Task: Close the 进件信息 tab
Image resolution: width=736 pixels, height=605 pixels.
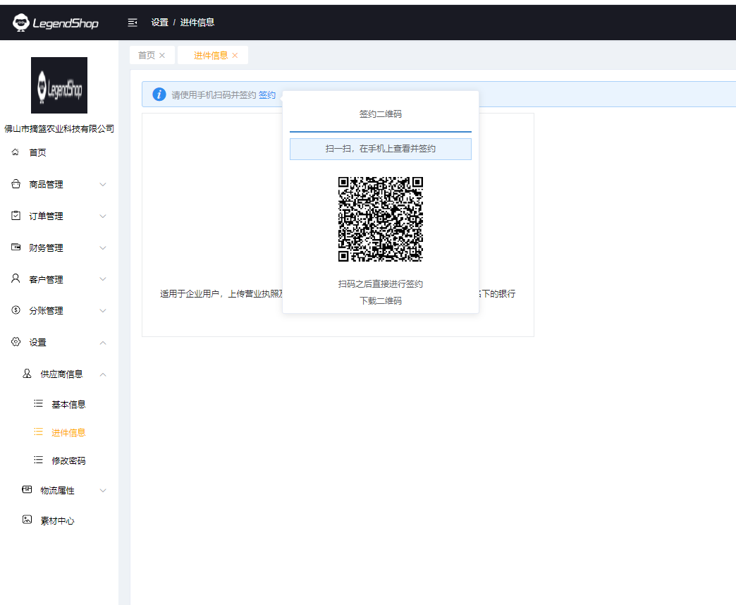Action: (x=235, y=55)
